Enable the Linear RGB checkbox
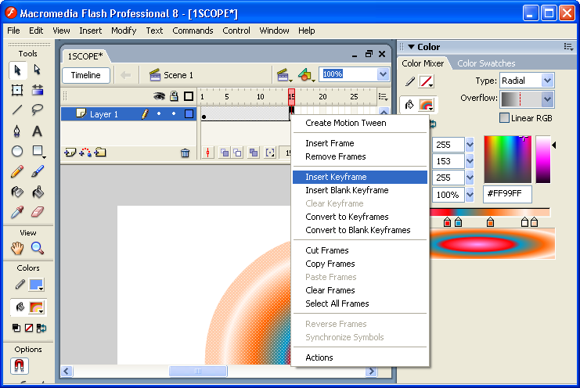 505,117
